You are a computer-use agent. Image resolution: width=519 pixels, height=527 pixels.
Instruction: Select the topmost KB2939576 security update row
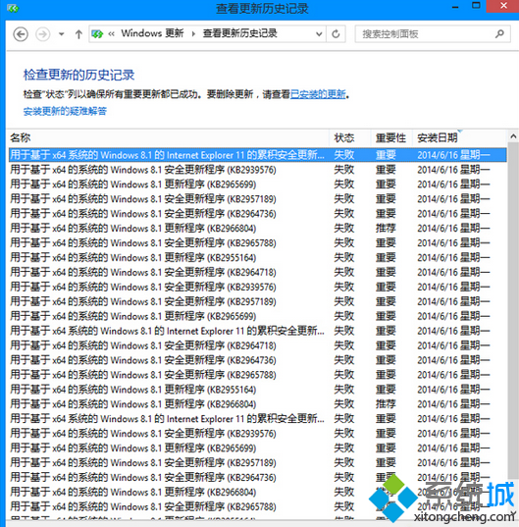(258, 170)
